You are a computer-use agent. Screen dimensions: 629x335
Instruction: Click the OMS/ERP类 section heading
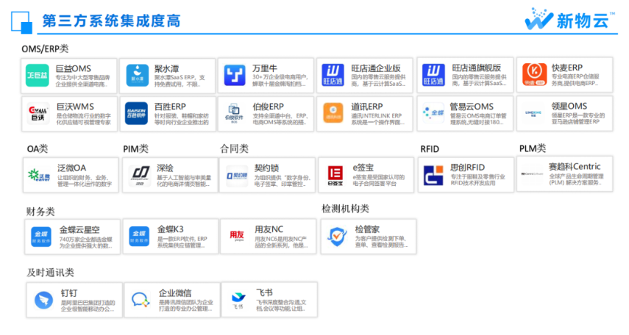point(45,48)
